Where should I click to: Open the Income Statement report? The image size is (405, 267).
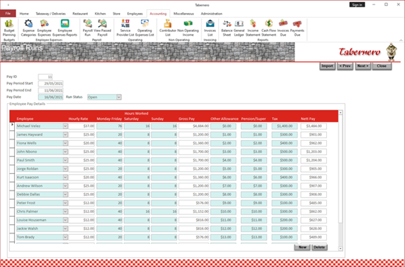253,28
